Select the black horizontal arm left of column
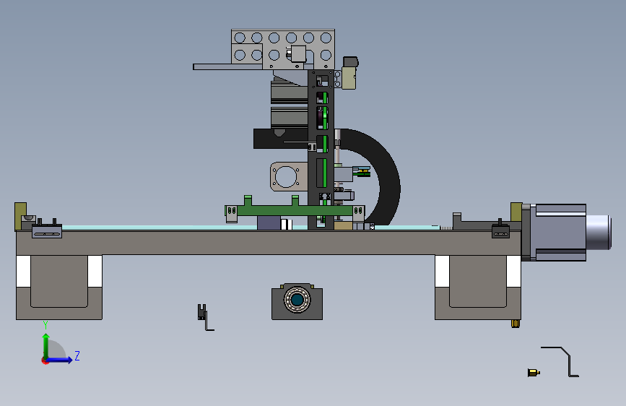Viewport: 626px width, 406px height. click(280, 139)
